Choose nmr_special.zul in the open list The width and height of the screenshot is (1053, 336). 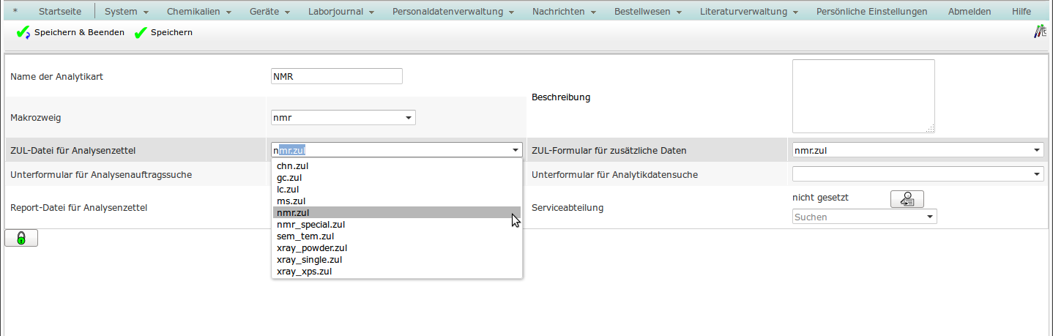pos(310,224)
